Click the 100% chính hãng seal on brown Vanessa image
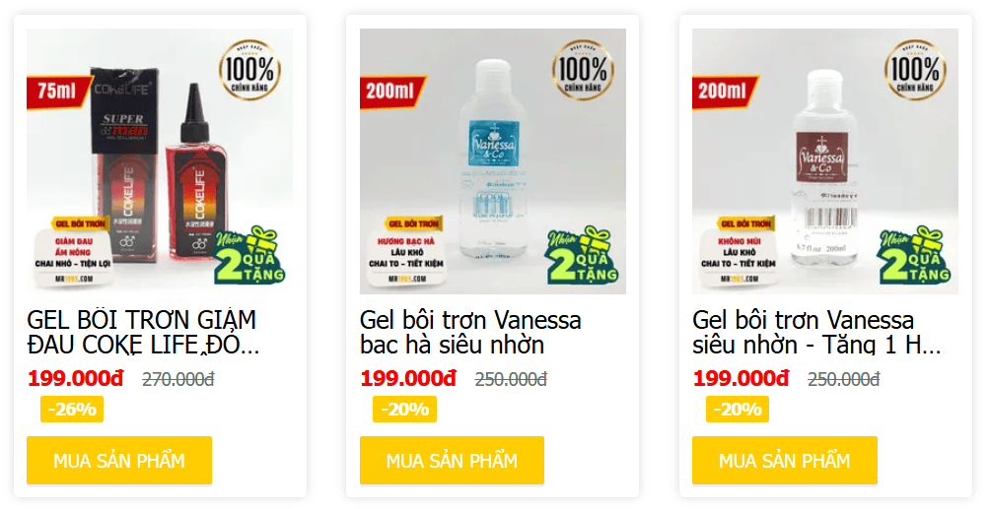989x509 pixels. (x=915, y=70)
